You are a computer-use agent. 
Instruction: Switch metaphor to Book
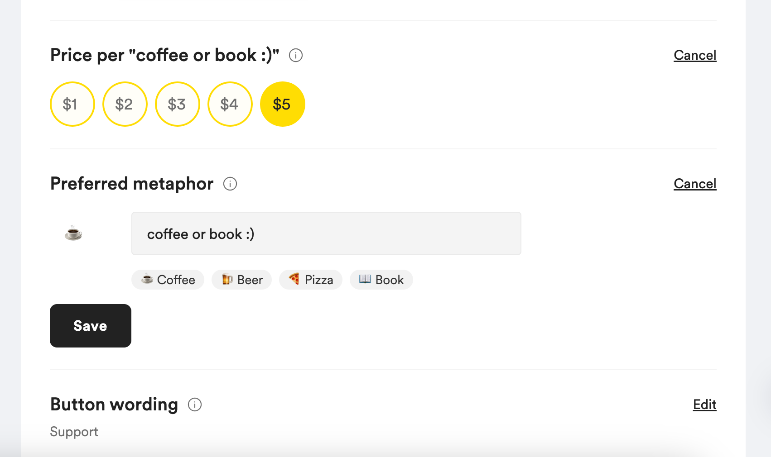coord(381,280)
